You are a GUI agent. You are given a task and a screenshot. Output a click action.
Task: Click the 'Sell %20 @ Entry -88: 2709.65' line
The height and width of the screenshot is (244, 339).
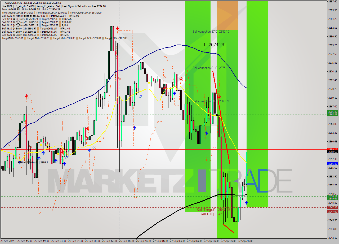[35, 35]
